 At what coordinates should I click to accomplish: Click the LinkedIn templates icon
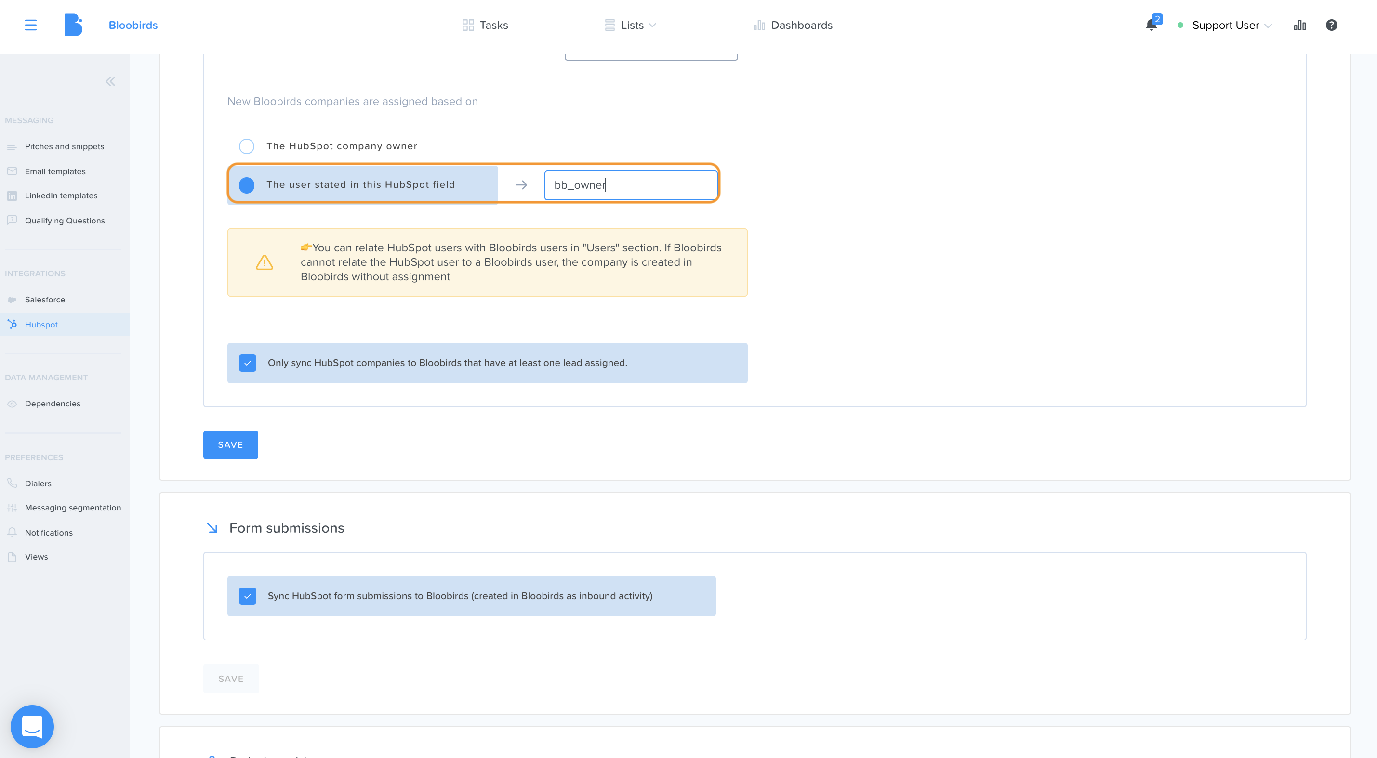pyautogui.click(x=12, y=196)
